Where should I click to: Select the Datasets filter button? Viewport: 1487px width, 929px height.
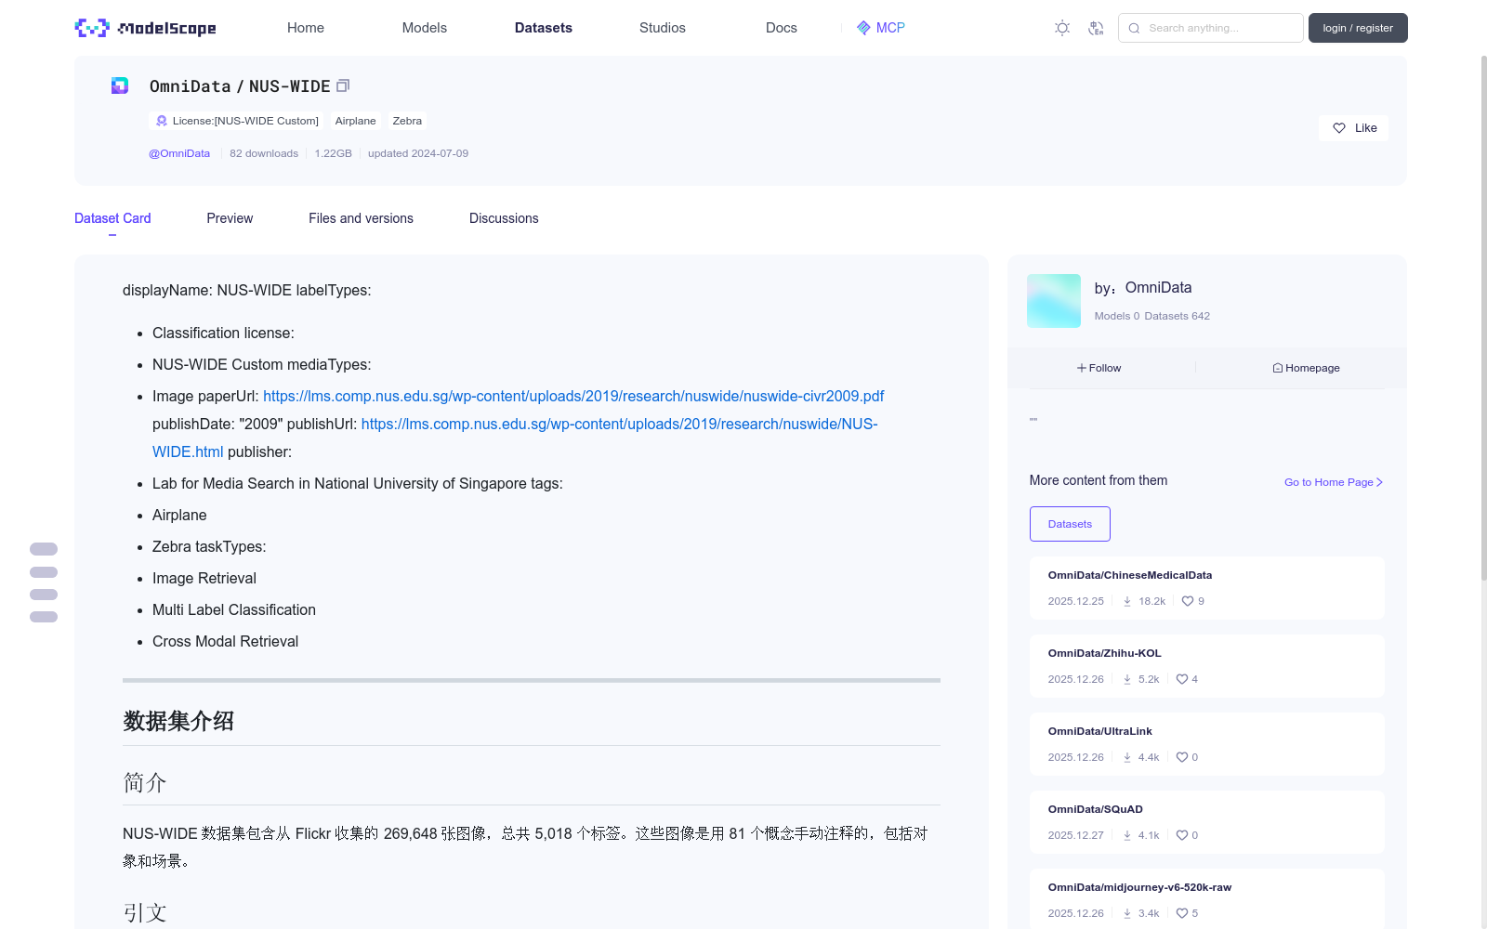[x=1070, y=524]
